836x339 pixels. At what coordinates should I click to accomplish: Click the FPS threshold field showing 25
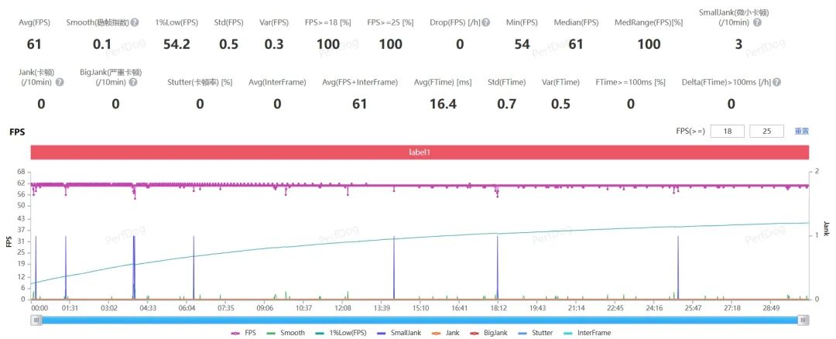click(x=766, y=131)
